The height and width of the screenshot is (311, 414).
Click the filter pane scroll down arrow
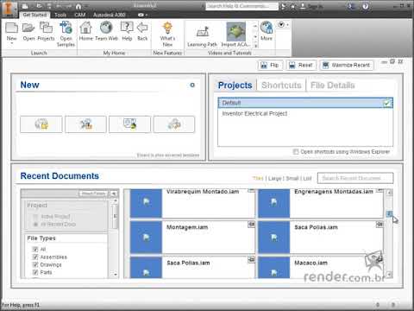(x=115, y=274)
